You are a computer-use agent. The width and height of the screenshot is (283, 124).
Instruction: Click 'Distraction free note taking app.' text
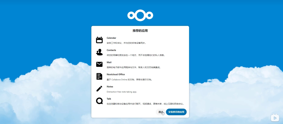tap(122, 92)
